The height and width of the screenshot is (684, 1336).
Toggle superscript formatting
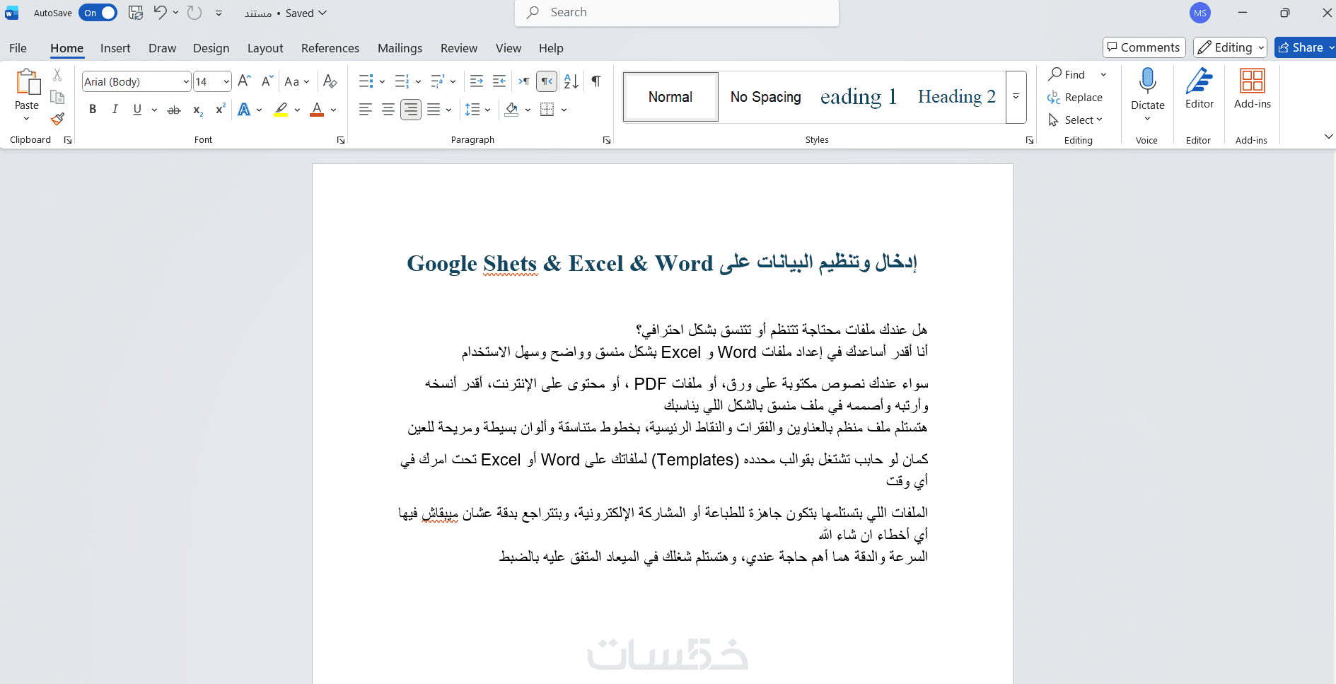[x=221, y=110]
